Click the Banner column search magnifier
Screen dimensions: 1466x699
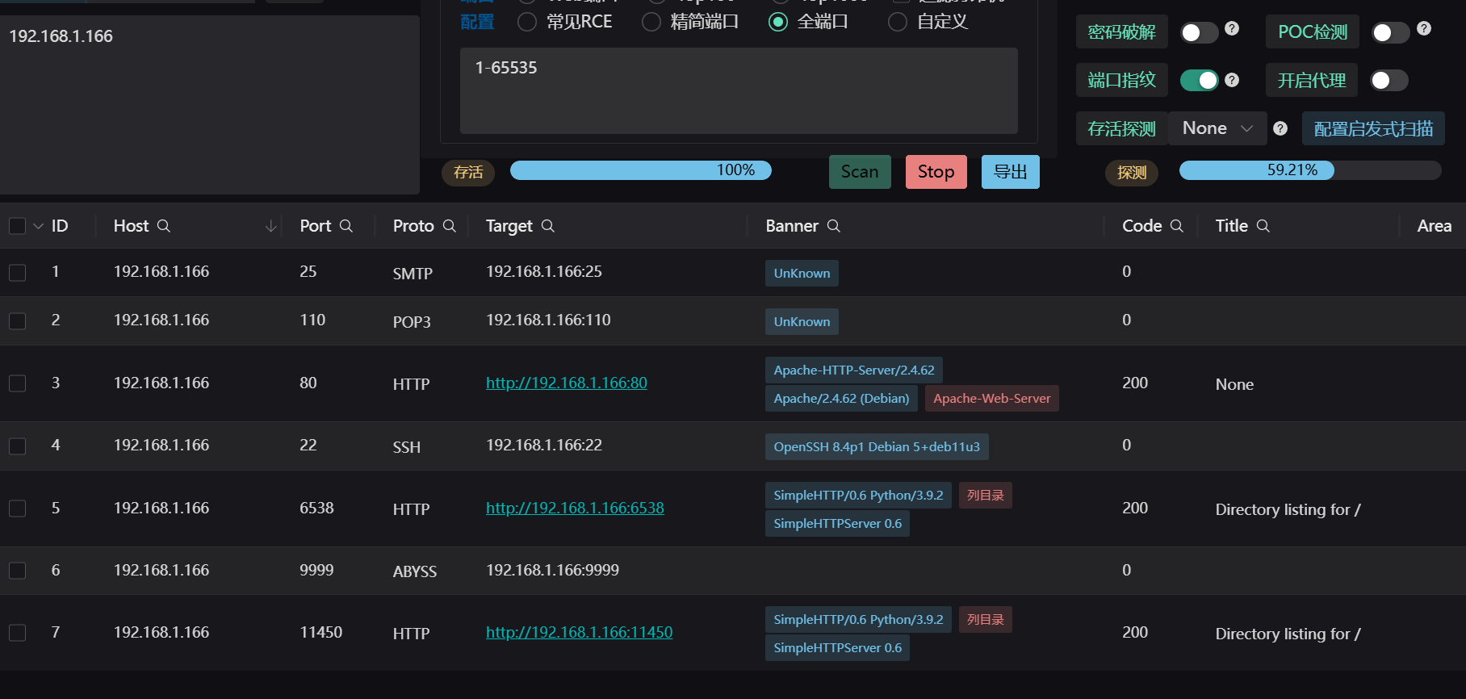tap(833, 226)
